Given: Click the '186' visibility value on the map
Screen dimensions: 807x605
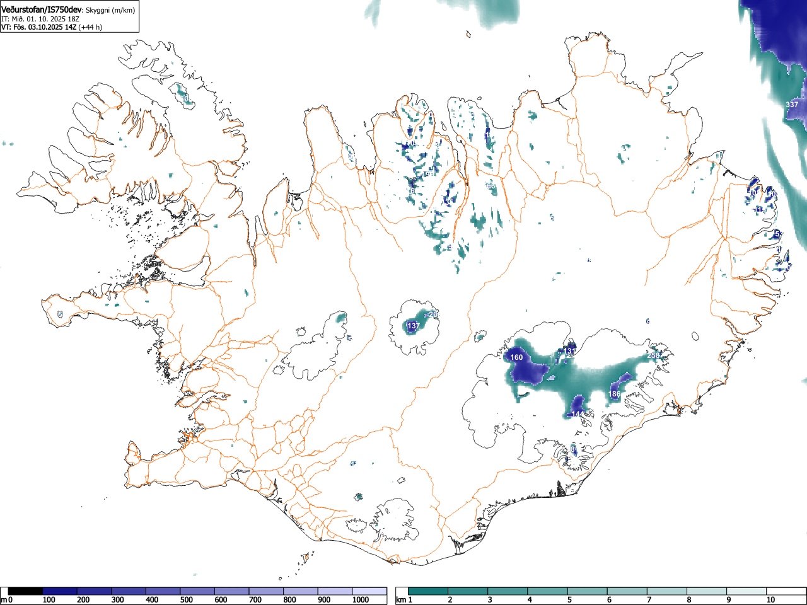Looking at the screenshot, I should pos(614,394).
